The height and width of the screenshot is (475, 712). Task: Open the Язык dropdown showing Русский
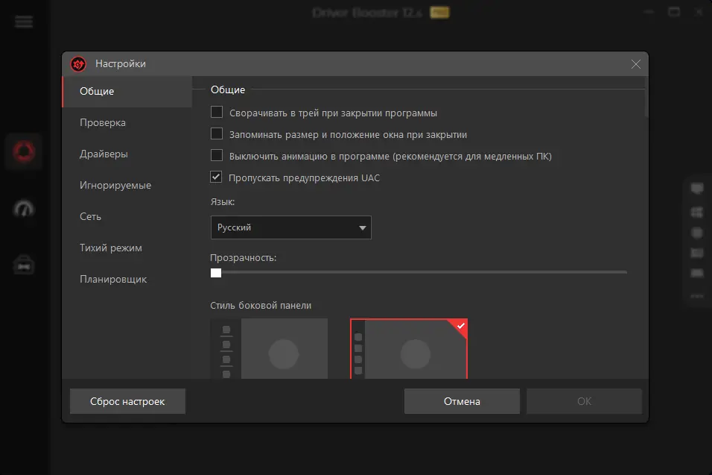click(291, 227)
